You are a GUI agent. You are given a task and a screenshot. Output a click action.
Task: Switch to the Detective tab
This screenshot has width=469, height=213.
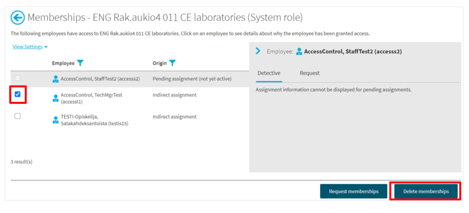268,73
